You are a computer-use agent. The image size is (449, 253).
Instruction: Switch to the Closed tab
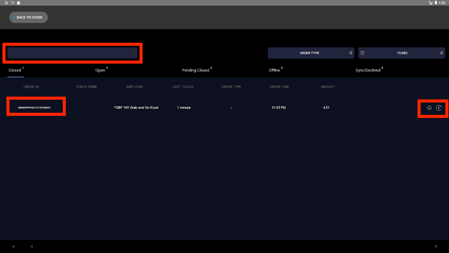click(x=15, y=70)
